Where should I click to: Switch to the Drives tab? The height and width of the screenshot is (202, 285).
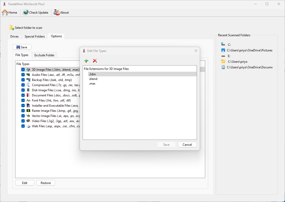click(14, 36)
